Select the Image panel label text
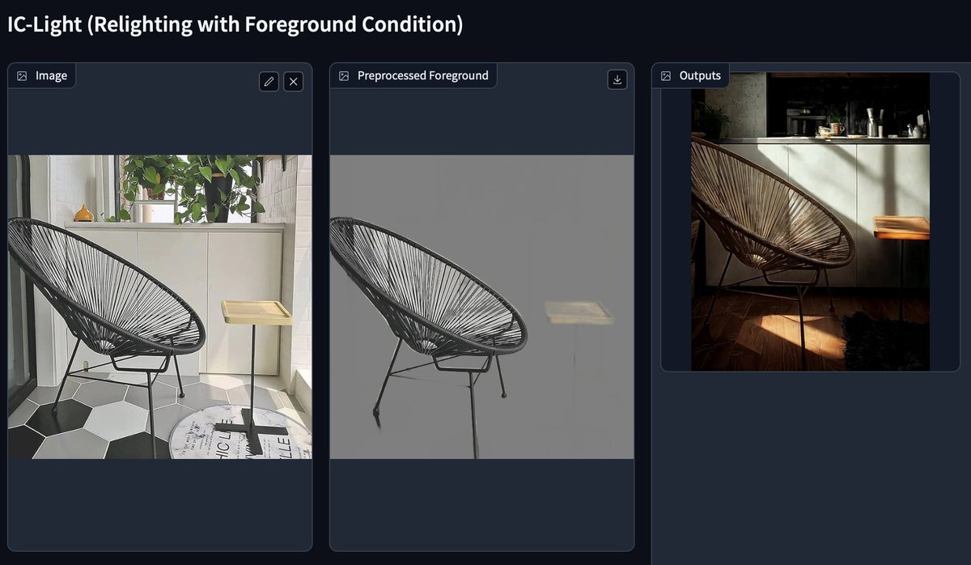The image size is (971, 565). [x=51, y=76]
